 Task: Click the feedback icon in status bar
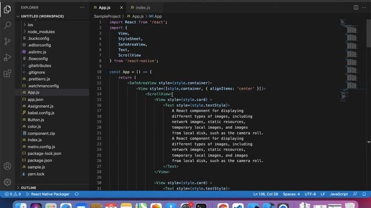point(355,194)
